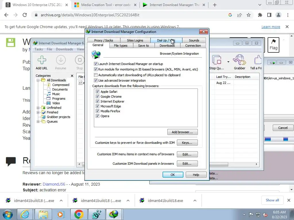Screen dimensions: 294x220
Task: Uncheck Google Chrome browser
Action: [97, 96]
